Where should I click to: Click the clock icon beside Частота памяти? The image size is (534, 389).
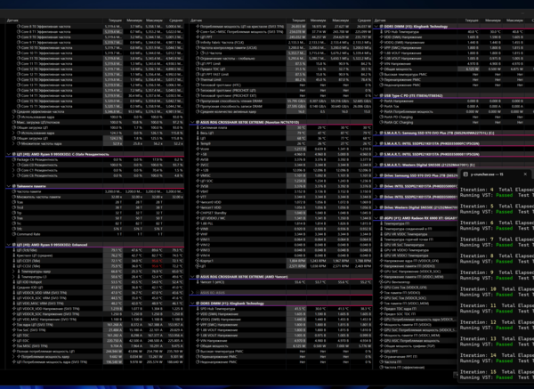[x=14, y=191]
